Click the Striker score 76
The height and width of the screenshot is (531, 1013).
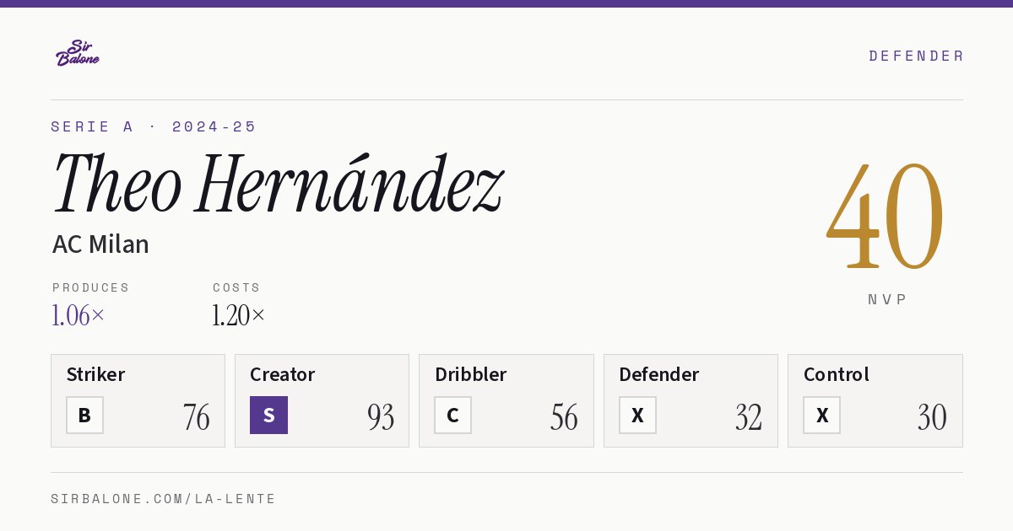pos(197,417)
